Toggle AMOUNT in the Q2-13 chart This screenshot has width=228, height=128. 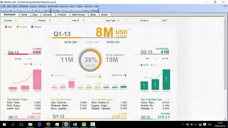(145, 65)
